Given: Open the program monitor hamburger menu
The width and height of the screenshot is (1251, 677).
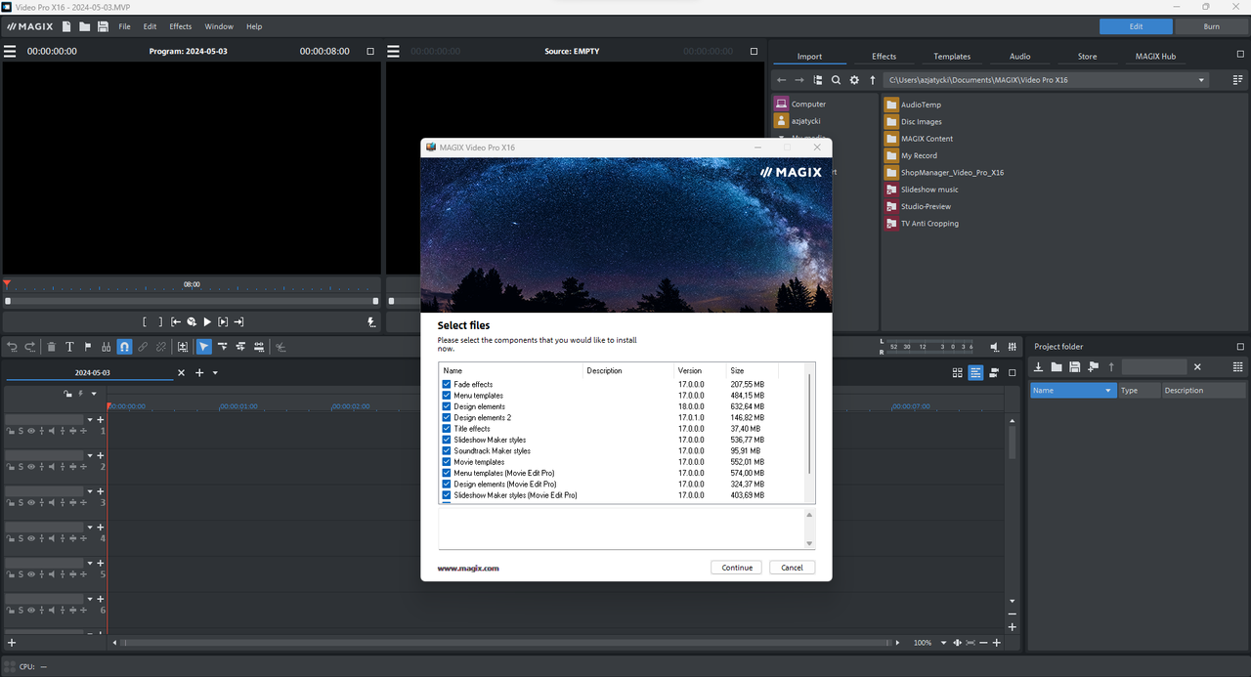Looking at the screenshot, I should click(10, 51).
